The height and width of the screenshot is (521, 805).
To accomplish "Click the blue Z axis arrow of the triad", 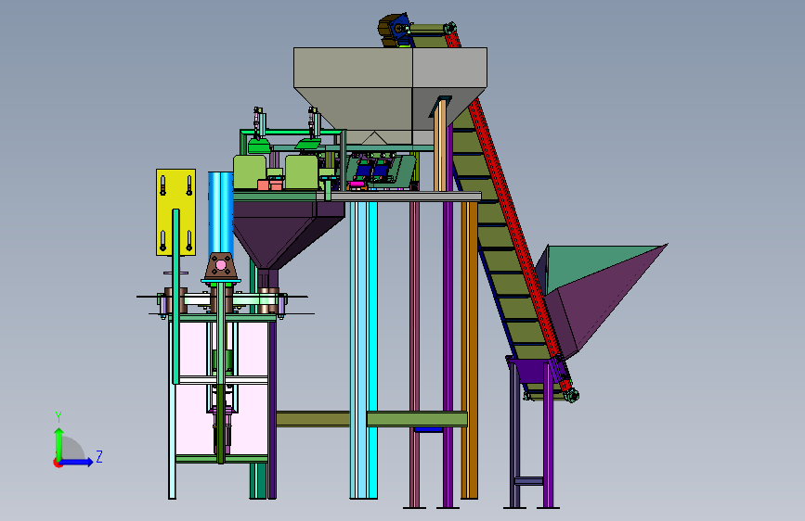I will [77, 462].
